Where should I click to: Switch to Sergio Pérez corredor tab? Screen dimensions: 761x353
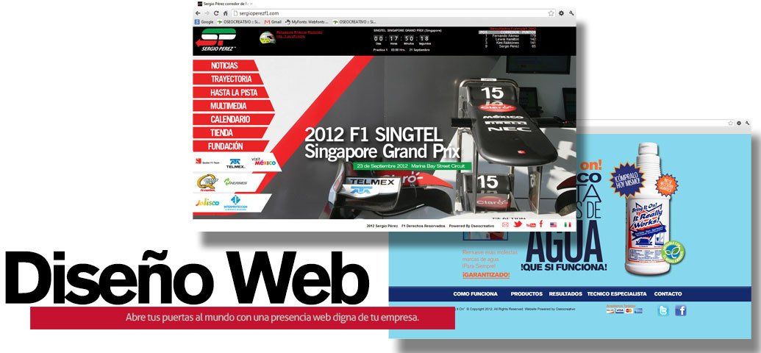tap(224, 4)
